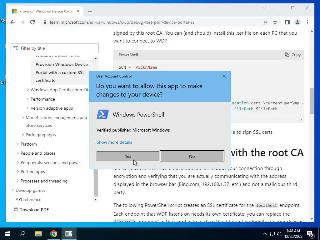Open the Windows Start menu
This screenshot has width=320, height=240.
7,234
